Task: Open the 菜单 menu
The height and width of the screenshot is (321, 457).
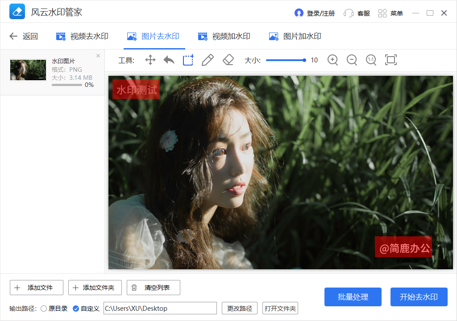Action: click(391, 13)
